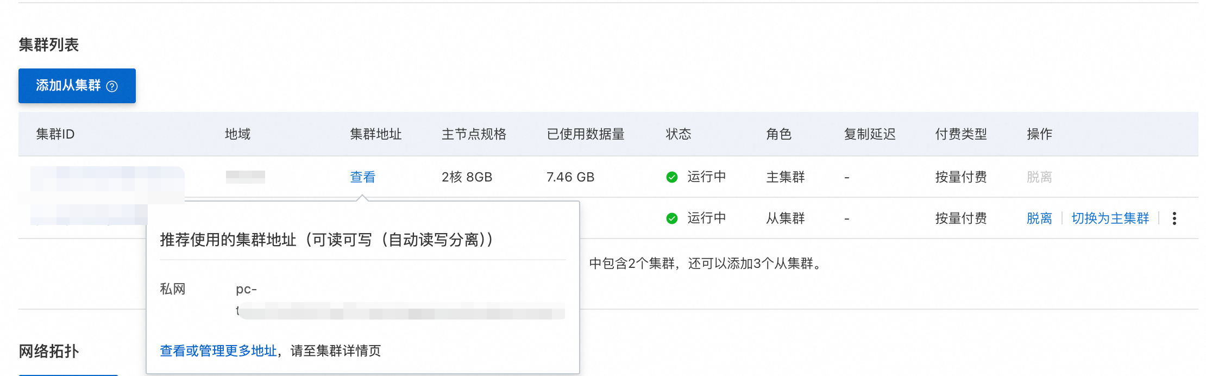Click the 付费类型 column header
This screenshot has height=376, width=1206.
click(960, 134)
